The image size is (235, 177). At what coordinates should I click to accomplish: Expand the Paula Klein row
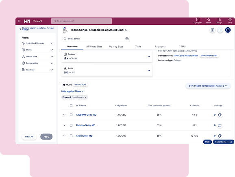64,136
